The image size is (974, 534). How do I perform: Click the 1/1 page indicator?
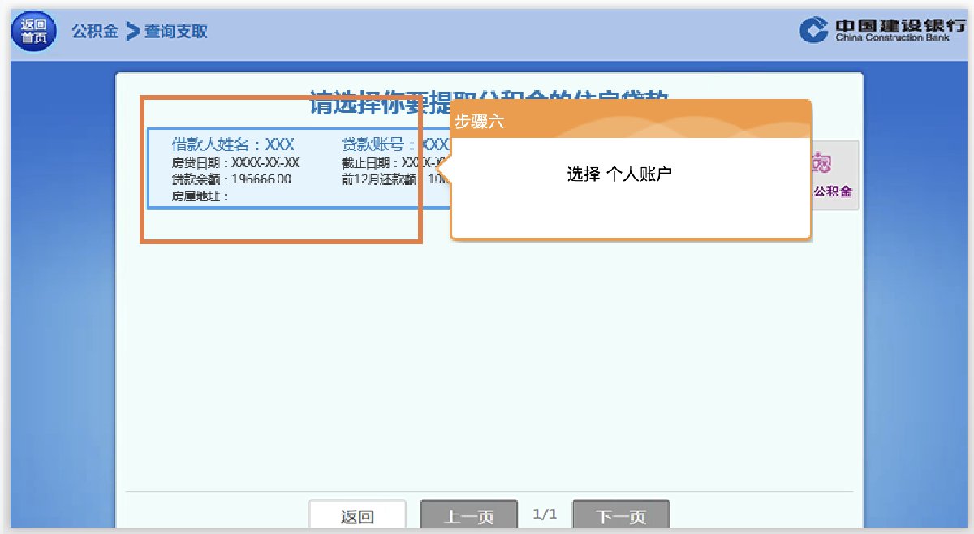(545, 515)
